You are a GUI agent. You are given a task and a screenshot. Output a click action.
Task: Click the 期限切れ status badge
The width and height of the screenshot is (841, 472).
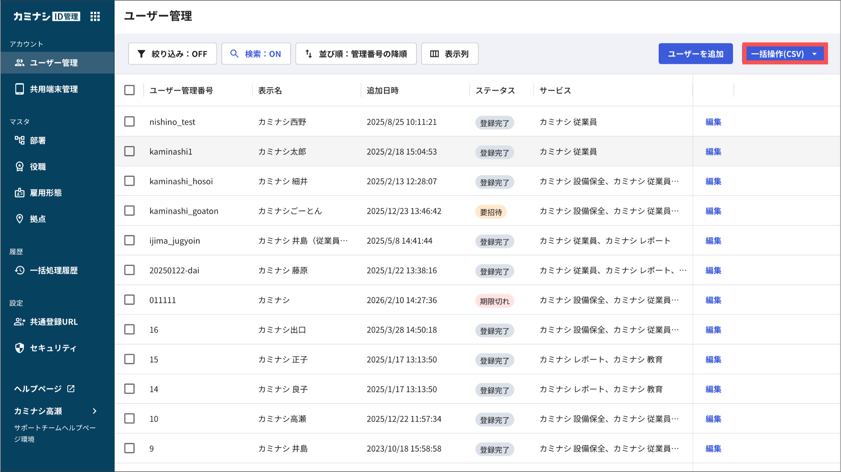tap(494, 301)
